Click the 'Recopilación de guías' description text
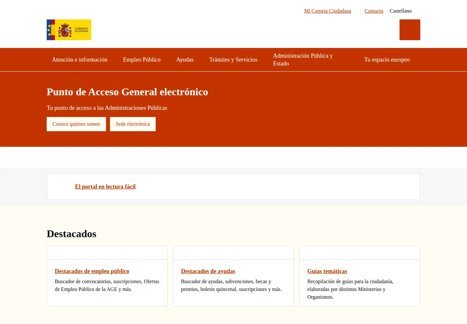 (x=350, y=289)
